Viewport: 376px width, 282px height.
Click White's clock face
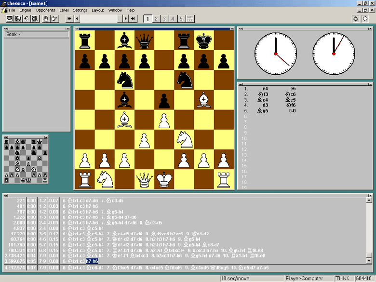(276, 54)
